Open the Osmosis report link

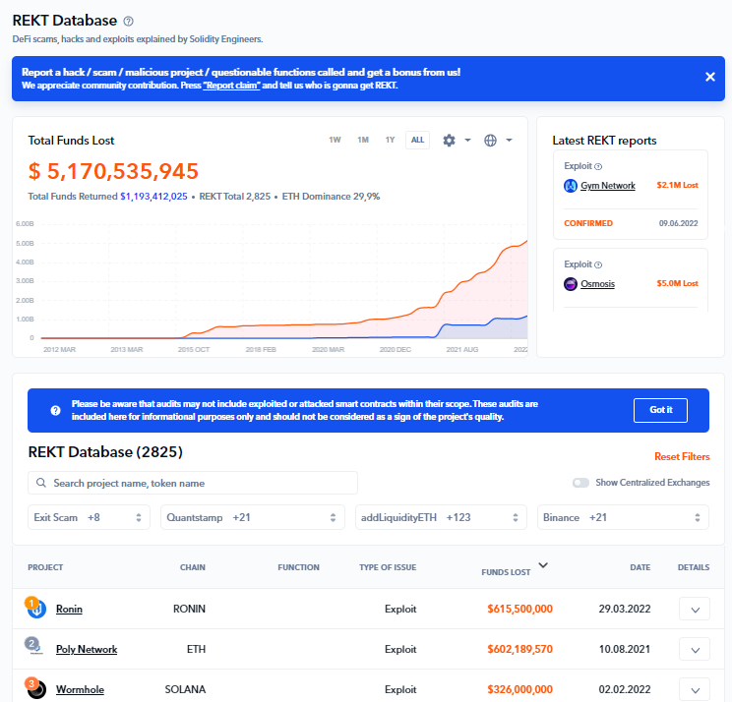click(x=597, y=283)
